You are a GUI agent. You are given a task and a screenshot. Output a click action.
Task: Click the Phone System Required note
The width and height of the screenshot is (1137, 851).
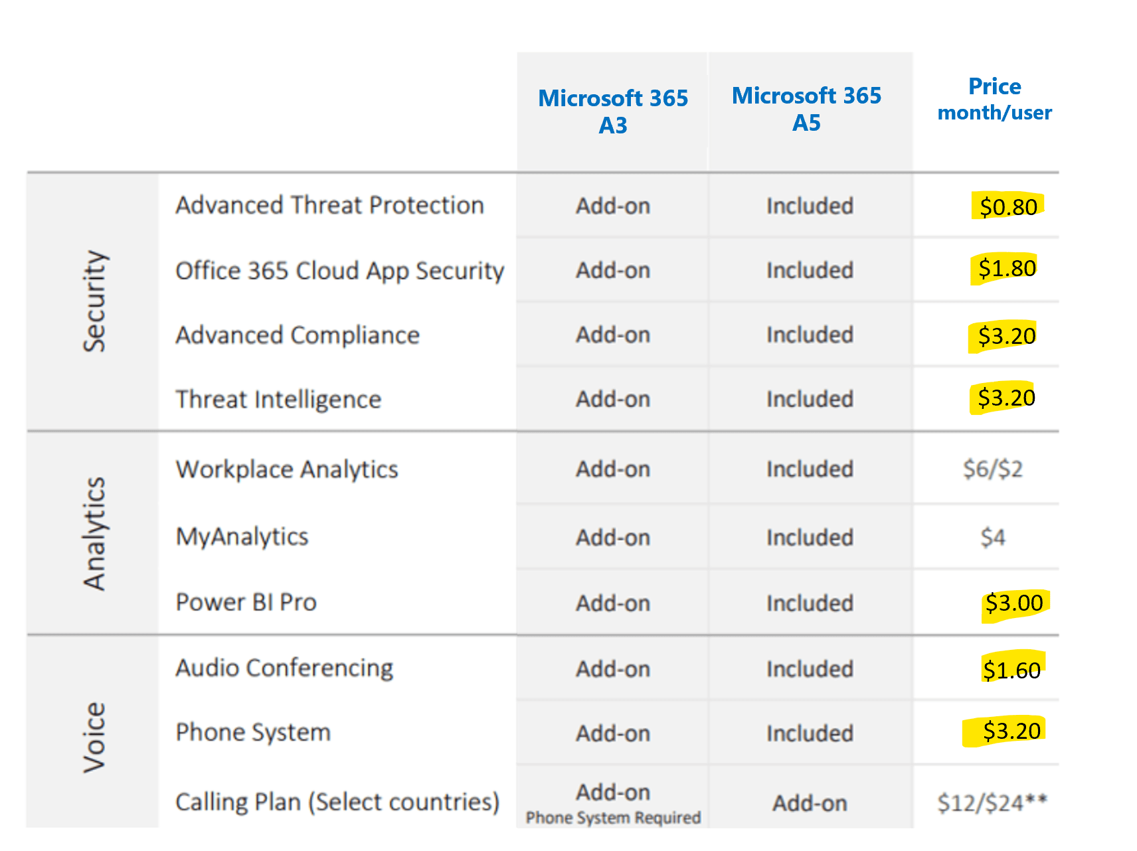613,818
